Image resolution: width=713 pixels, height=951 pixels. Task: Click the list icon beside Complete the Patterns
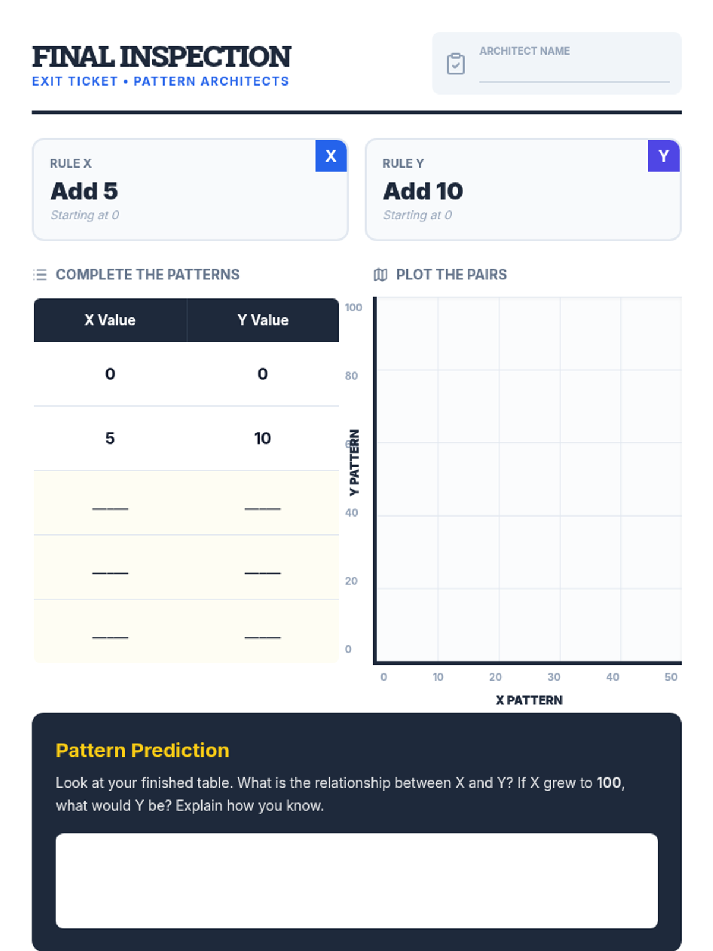click(40, 275)
